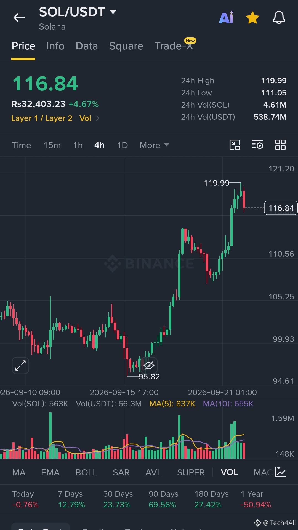Open the multi-chart grid layout icon
Image resolution: width=298 pixels, height=530 pixels.
tap(280, 145)
